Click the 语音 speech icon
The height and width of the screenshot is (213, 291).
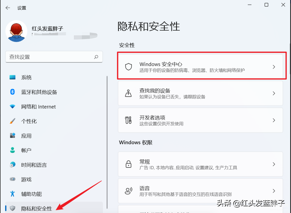[128, 191]
